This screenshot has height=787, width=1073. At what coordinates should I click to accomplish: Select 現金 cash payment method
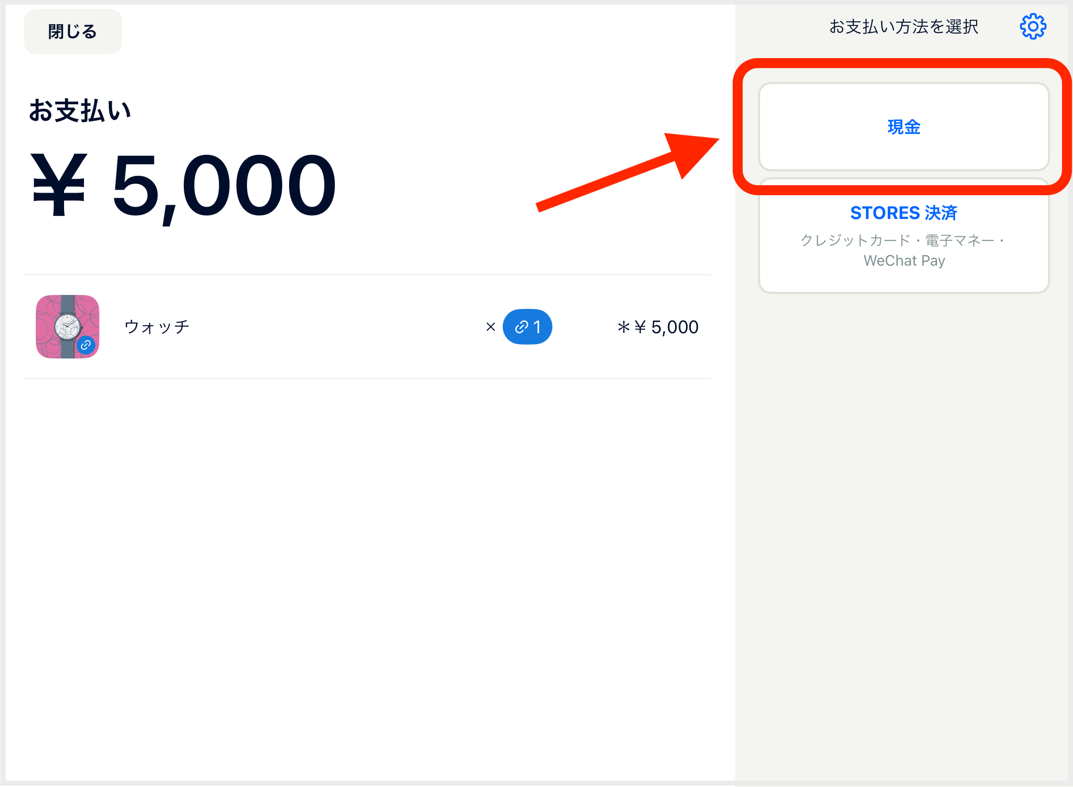[904, 127]
